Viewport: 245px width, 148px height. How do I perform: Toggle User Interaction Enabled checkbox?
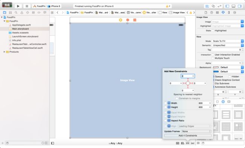click(x=213, y=55)
